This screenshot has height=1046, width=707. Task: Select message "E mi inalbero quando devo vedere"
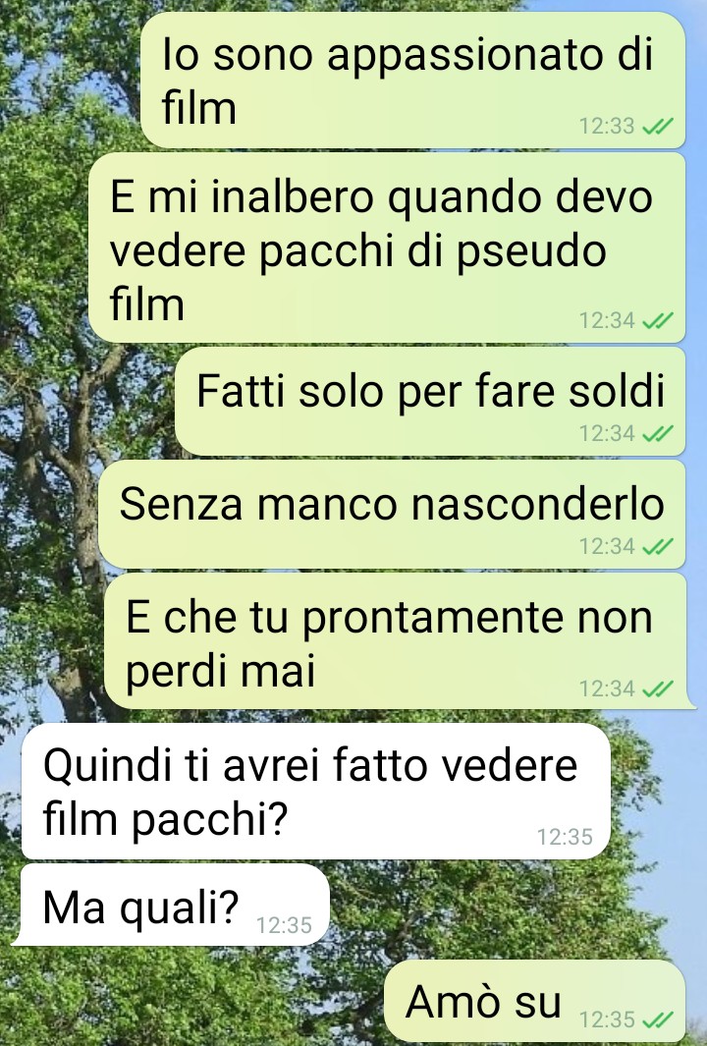pos(387,248)
